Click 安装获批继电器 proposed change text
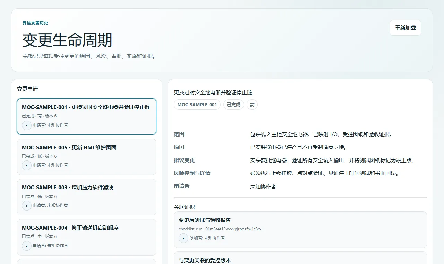Screen dimensions: 444x264 coord(333,160)
